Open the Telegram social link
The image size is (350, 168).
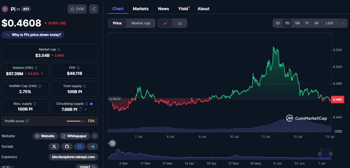[x=93, y=147]
